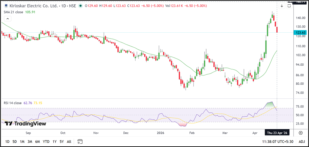Open chart settings via the gear icon
The height and width of the screenshot is (147, 309).
click(x=300, y=133)
